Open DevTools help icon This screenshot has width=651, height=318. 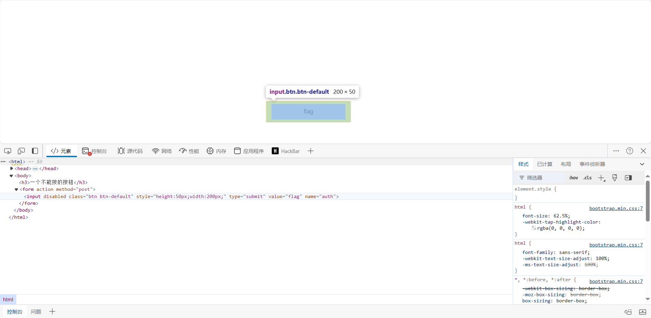coord(630,151)
